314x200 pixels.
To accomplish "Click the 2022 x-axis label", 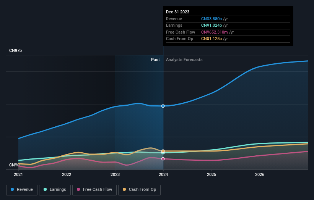I will coord(67,175).
